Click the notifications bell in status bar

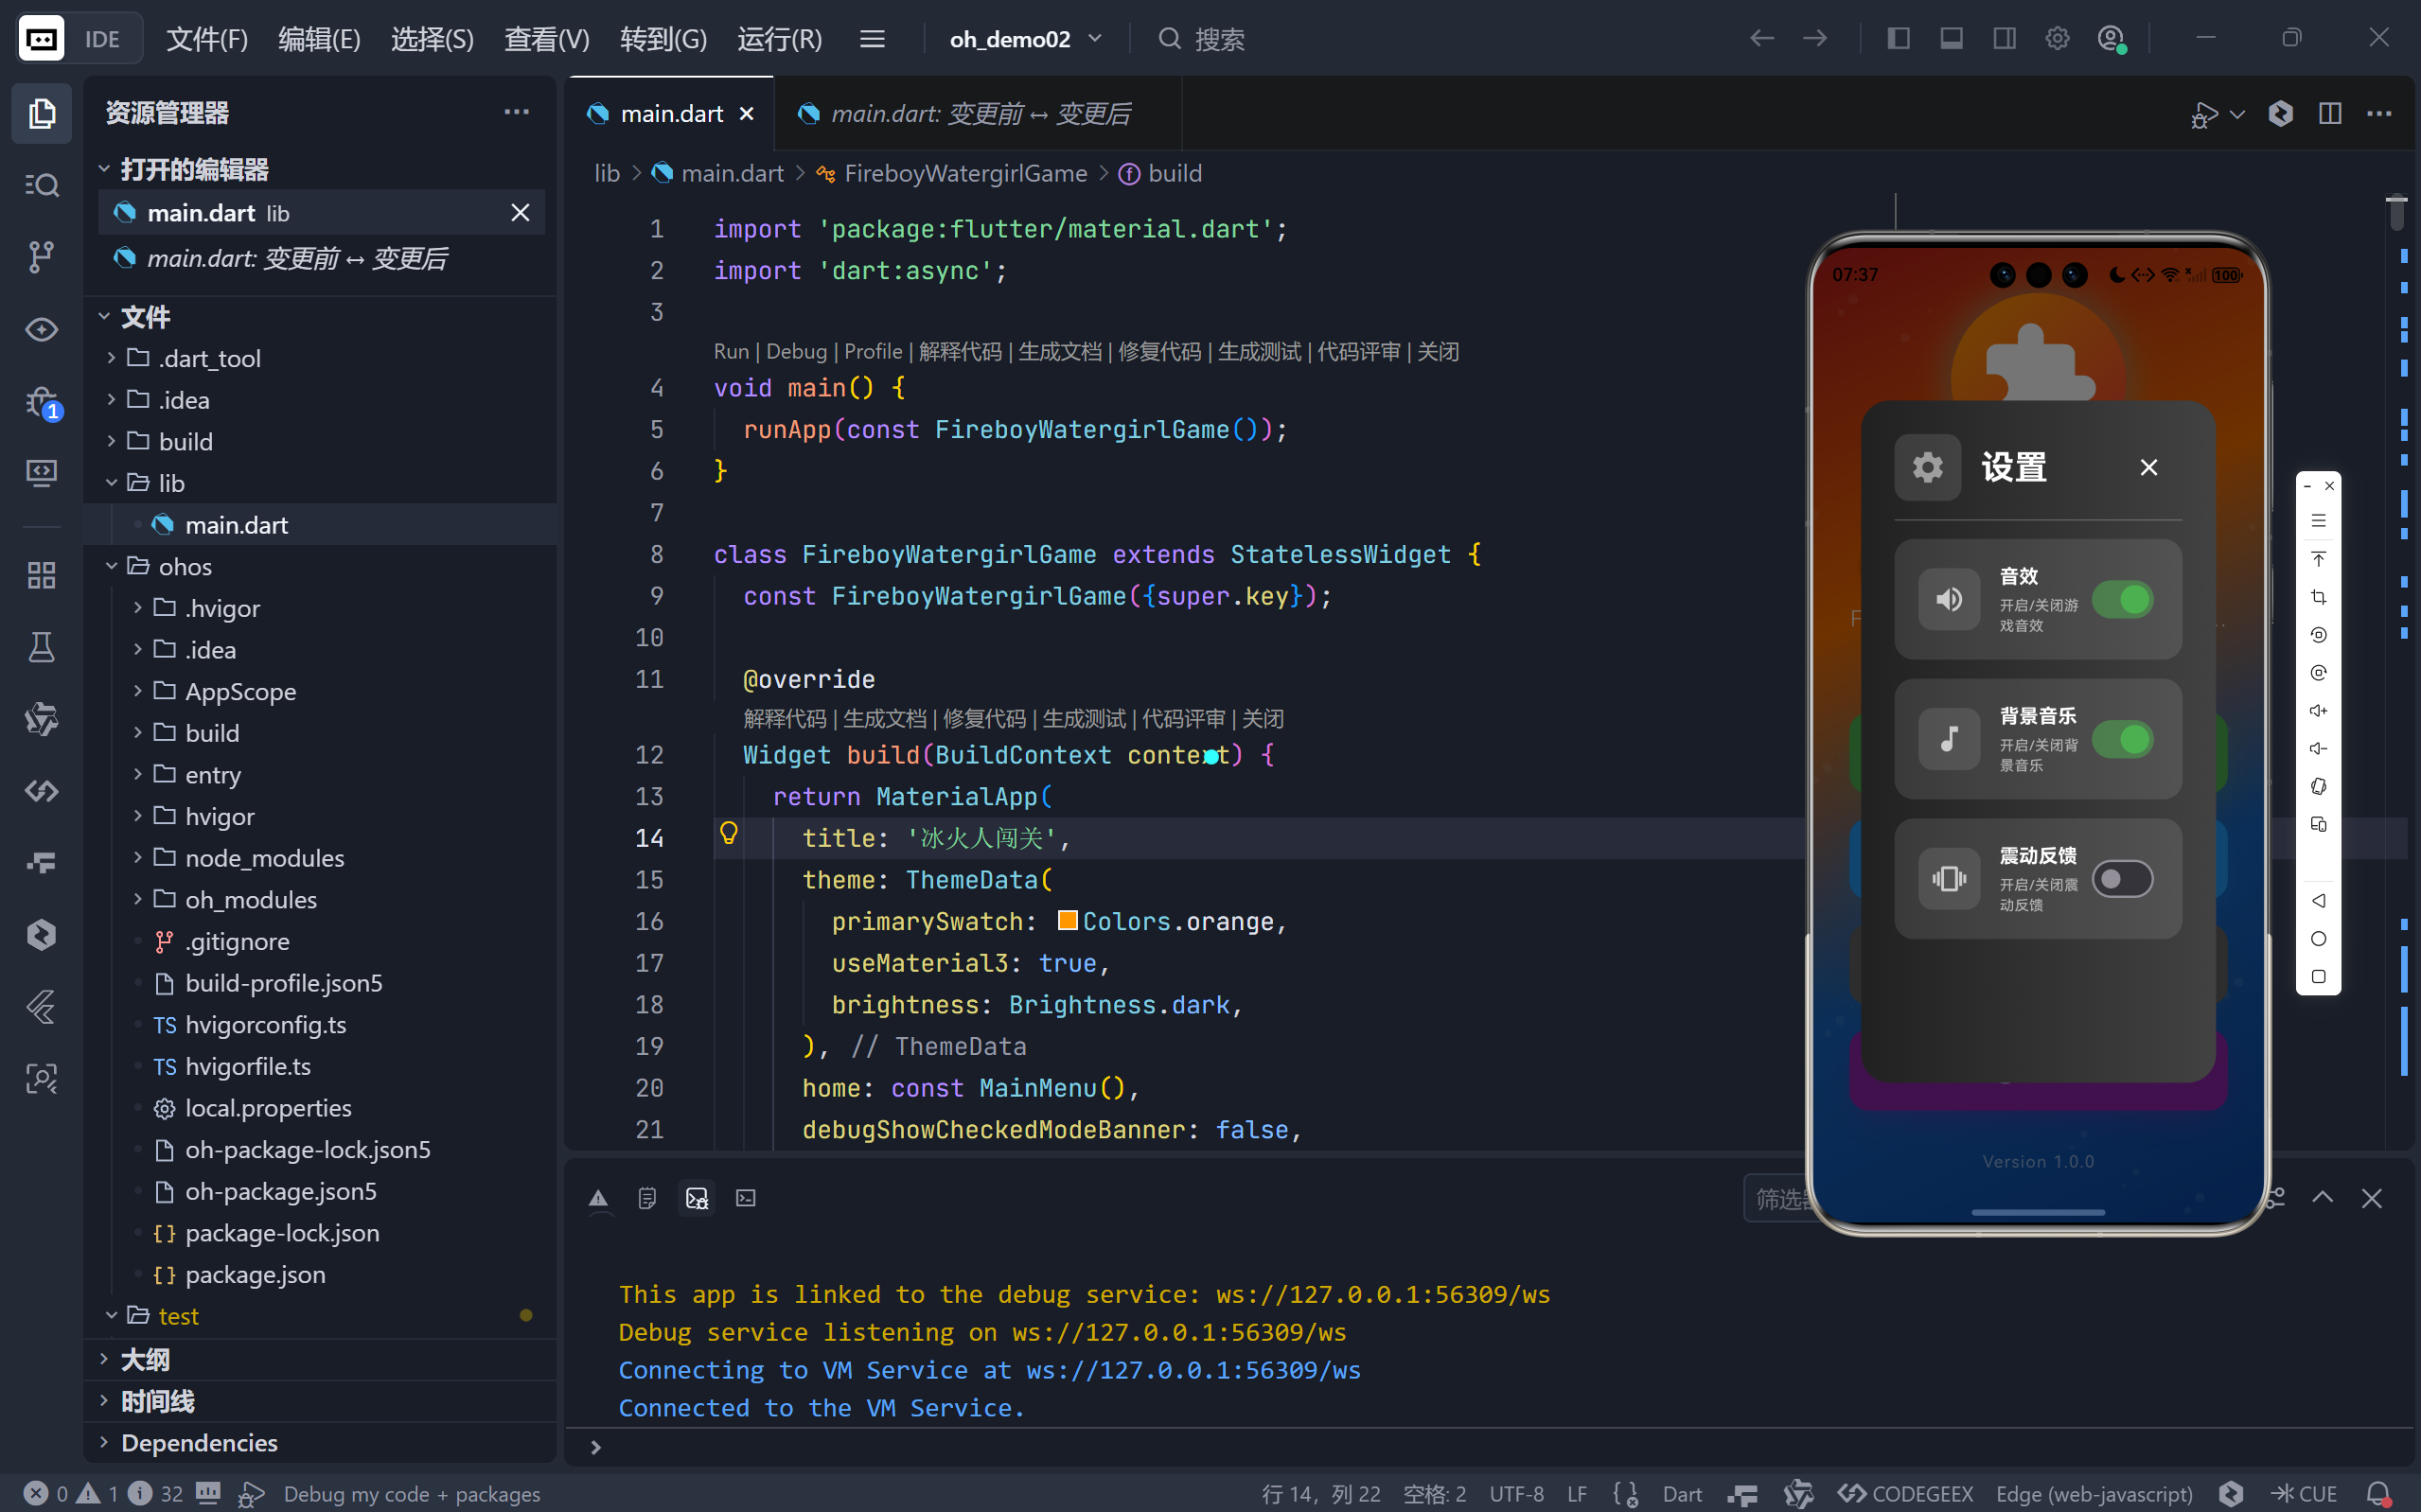[2379, 1493]
